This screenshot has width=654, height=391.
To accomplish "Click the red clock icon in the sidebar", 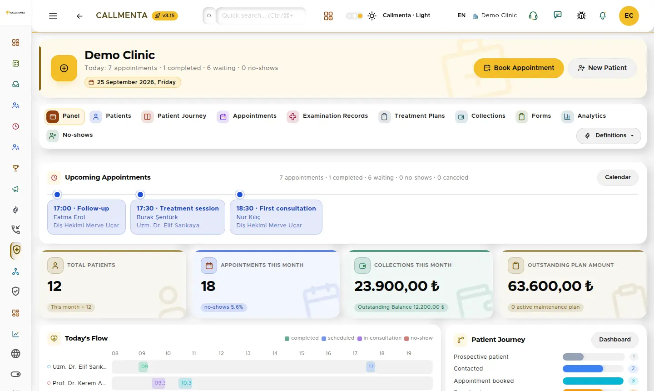I will point(16,126).
